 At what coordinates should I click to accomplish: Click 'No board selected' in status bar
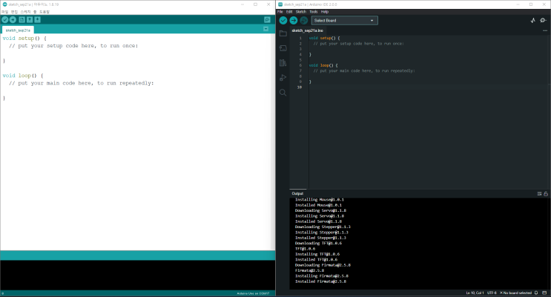(515, 293)
